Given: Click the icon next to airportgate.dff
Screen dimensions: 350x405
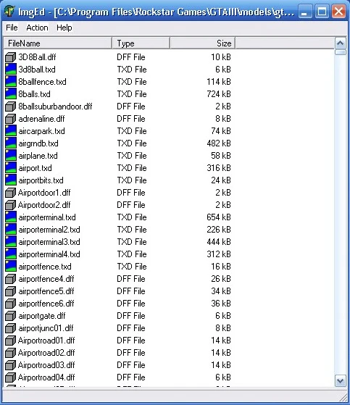Looking at the screenshot, I should [x=11, y=316].
